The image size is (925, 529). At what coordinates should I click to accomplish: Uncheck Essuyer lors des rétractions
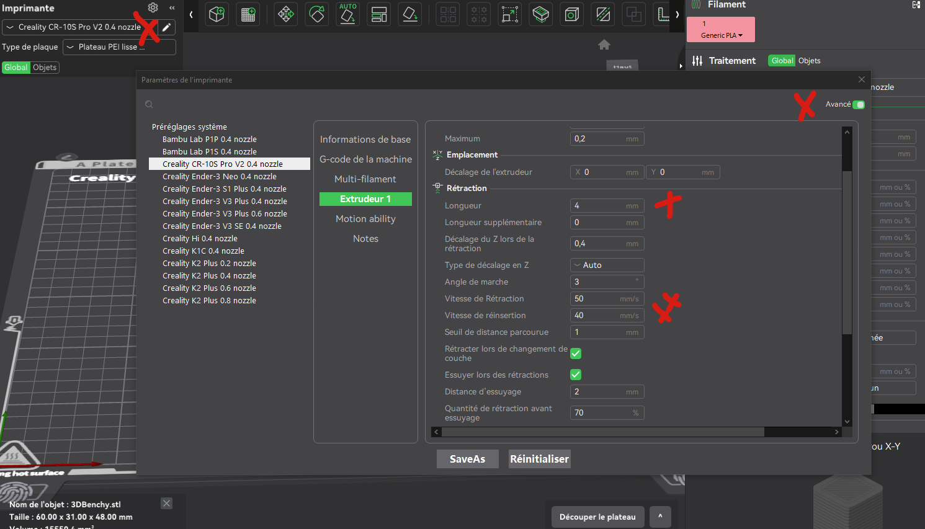(x=576, y=375)
